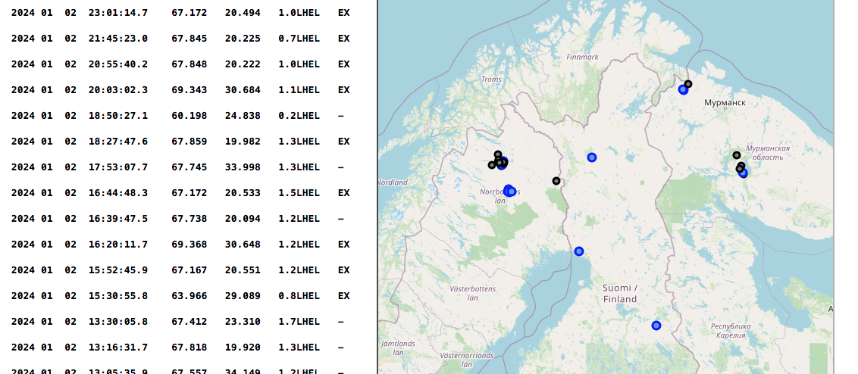
Task: Click black marker above Мурманская область label
Action: point(737,155)
